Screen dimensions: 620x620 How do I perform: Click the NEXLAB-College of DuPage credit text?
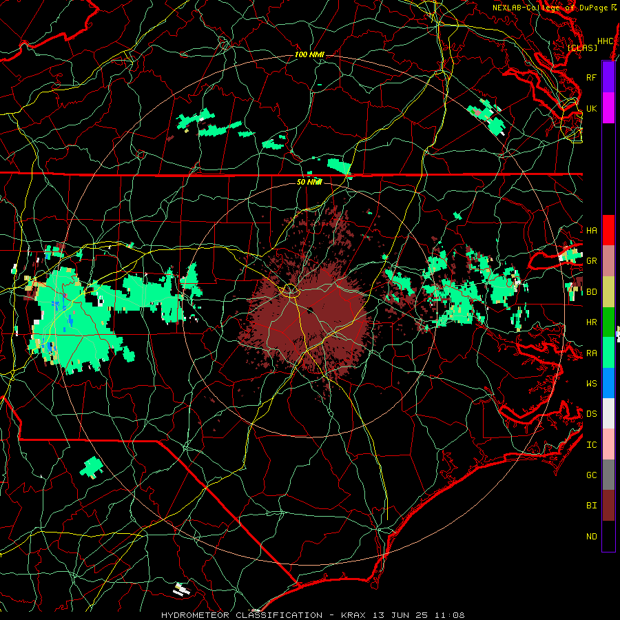pos(550,8)
